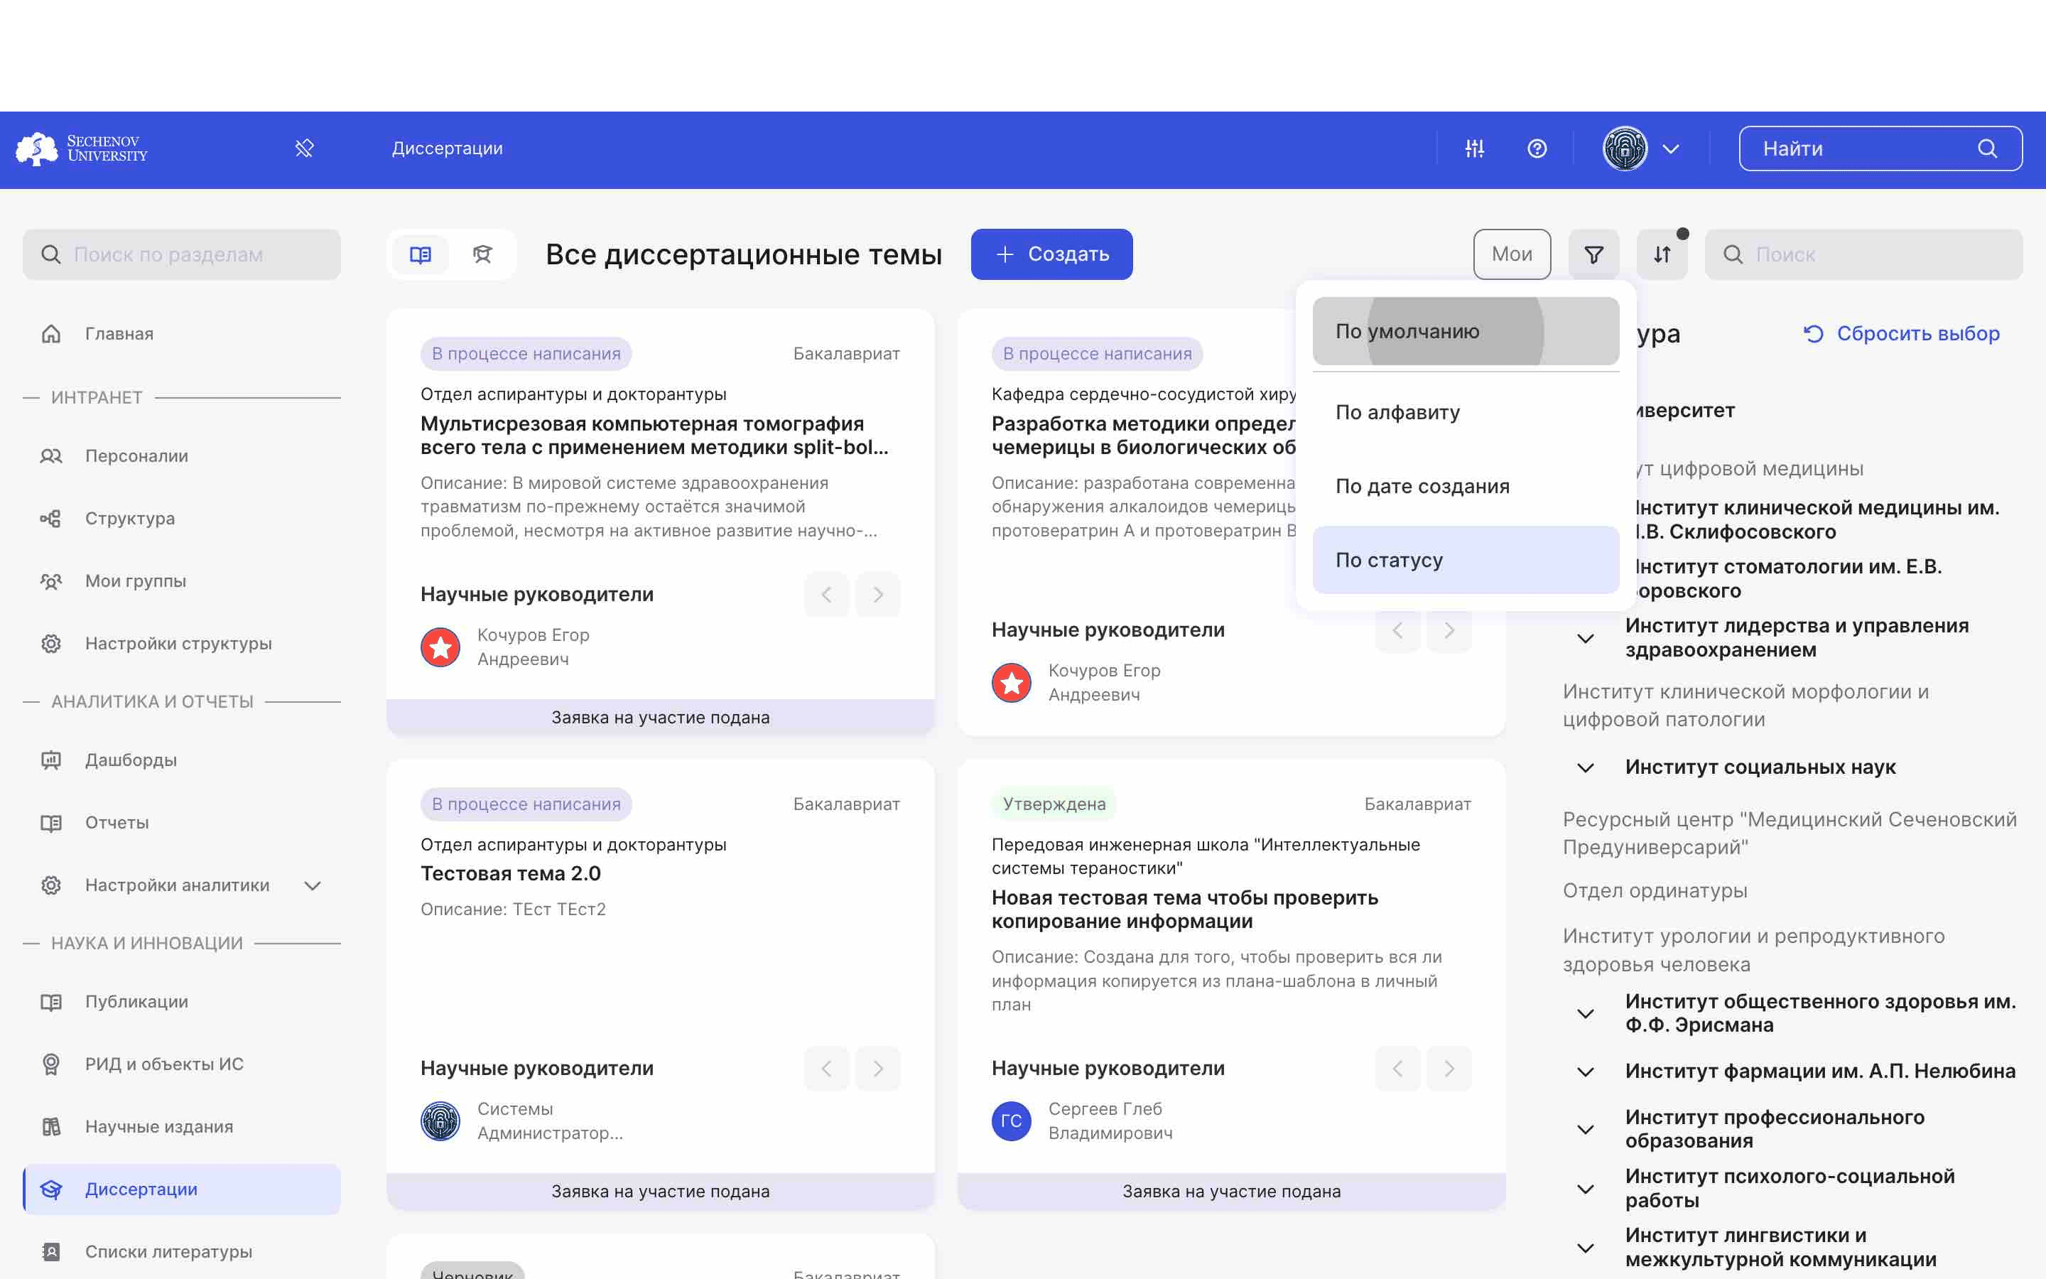Click the Диссертации sidebar icon

50,1190
